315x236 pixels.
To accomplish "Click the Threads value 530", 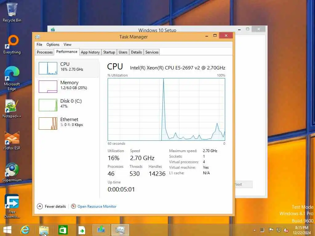I will 135,174.
